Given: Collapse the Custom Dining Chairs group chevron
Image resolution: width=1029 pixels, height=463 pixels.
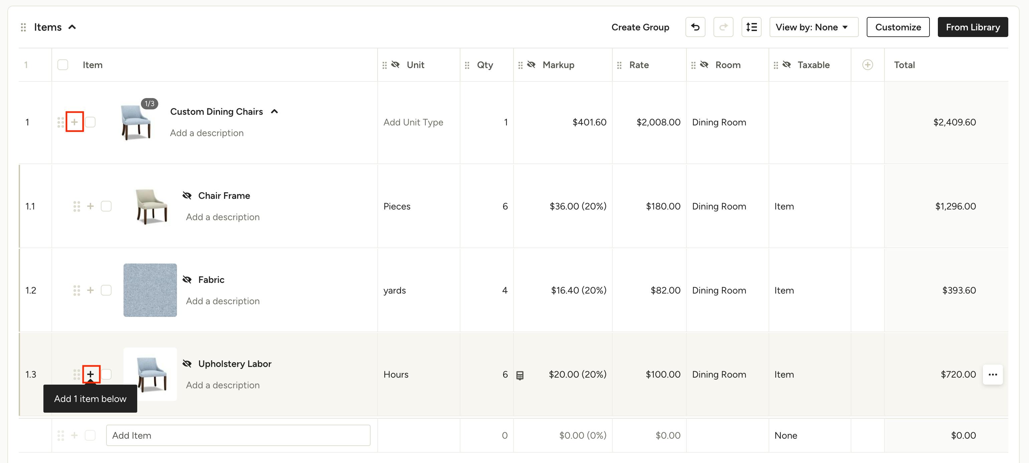Looking at the screenshot, I should tap(274, 112).
